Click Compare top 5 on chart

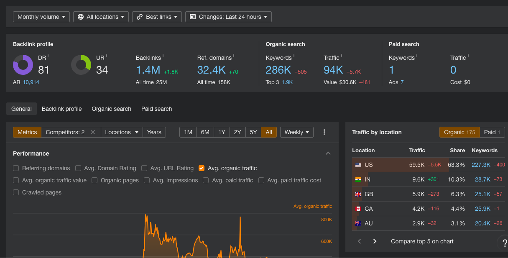422,241
